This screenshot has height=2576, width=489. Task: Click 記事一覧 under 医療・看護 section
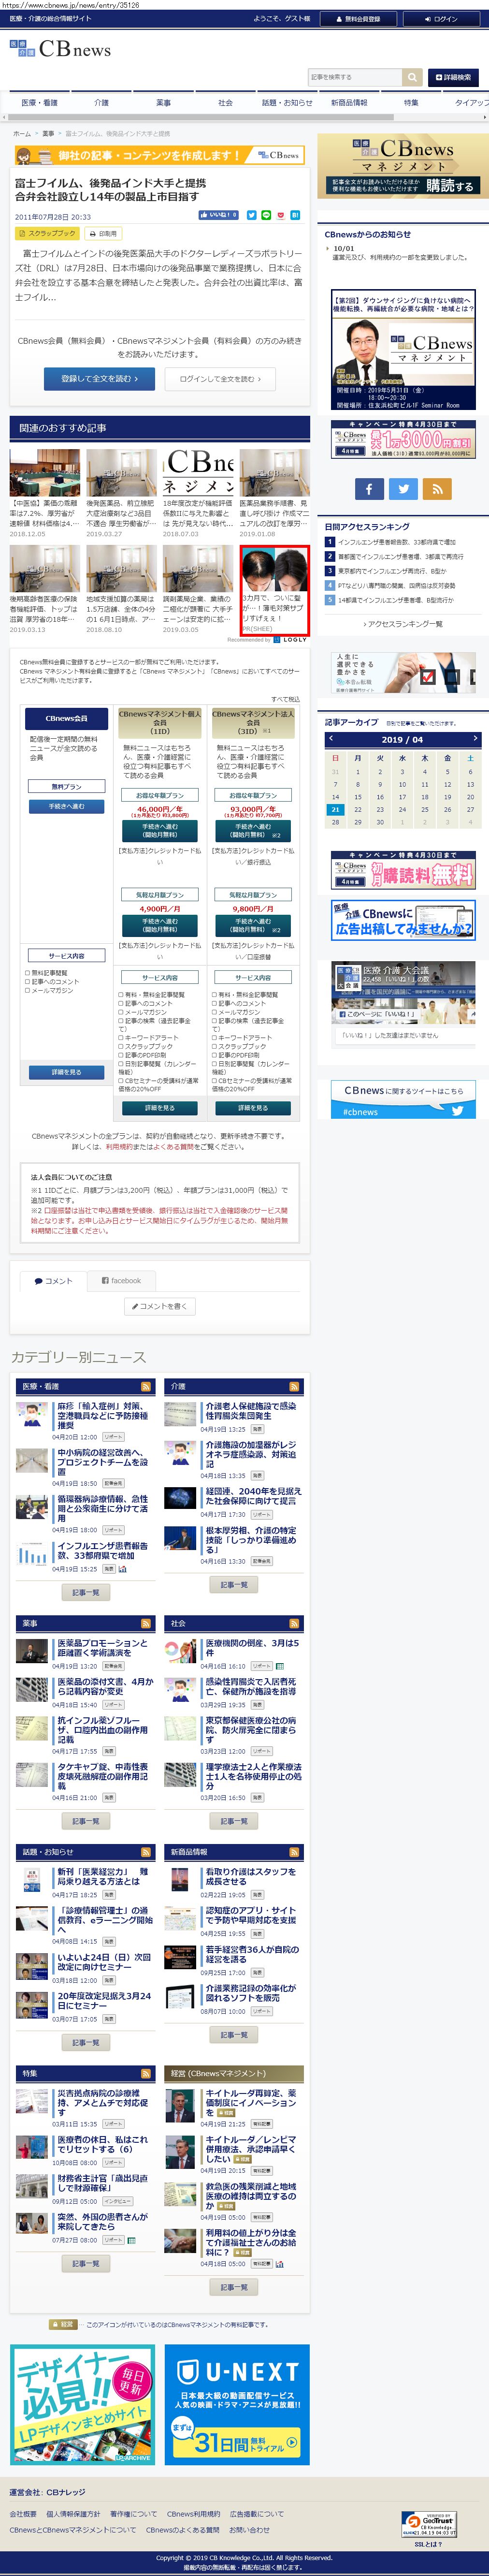(x=86, y=1592)
